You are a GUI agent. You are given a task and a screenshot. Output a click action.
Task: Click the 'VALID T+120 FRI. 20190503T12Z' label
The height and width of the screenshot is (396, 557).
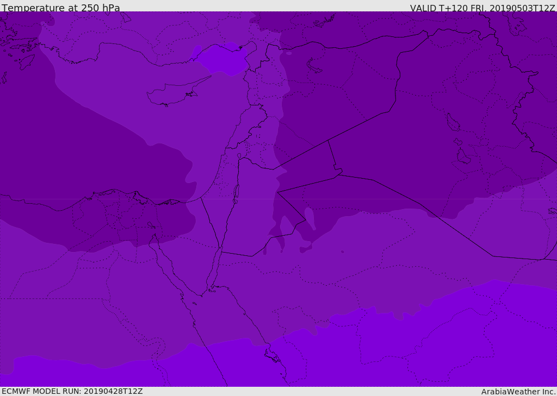pos(482,8)
